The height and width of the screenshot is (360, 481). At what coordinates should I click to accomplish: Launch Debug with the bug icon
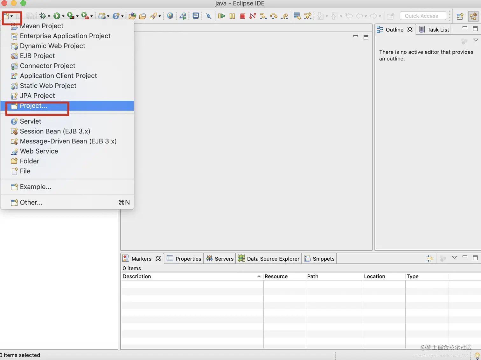coord(43,16)
